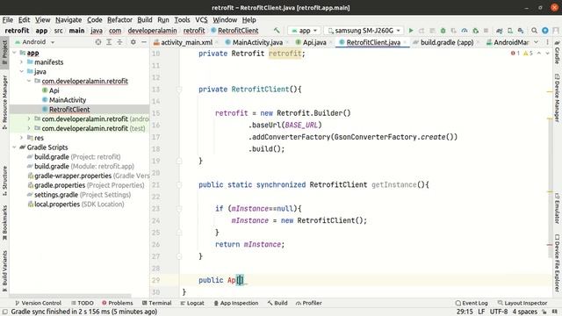
Task: Expand com.developeralamin.retrofit (test) package
Action: tap(29, 128)
